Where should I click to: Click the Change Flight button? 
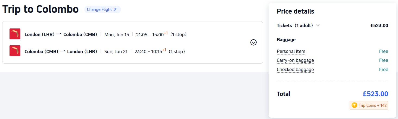click(x=100, y=9)
